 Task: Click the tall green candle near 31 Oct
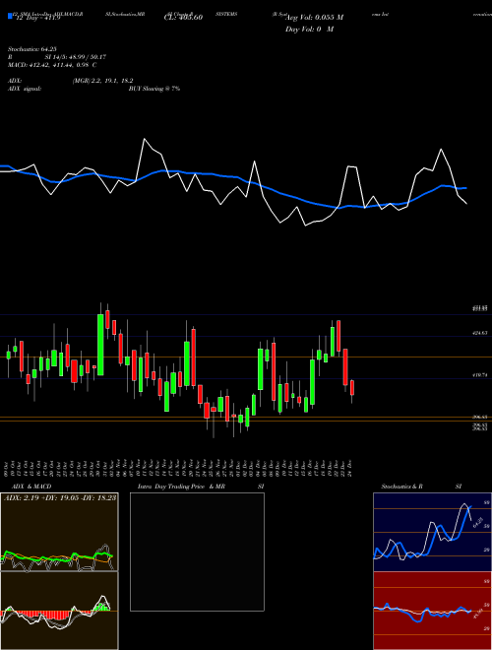point(100,345)
